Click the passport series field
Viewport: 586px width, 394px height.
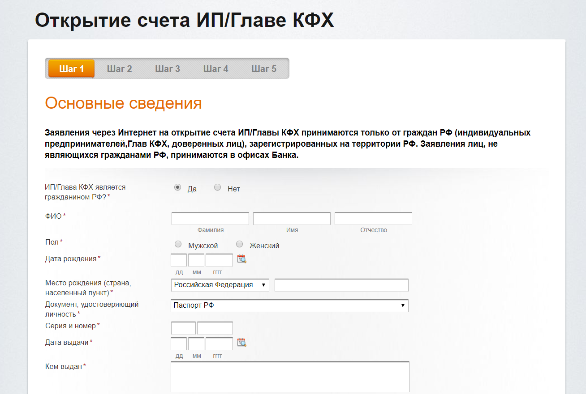[183, 328]
